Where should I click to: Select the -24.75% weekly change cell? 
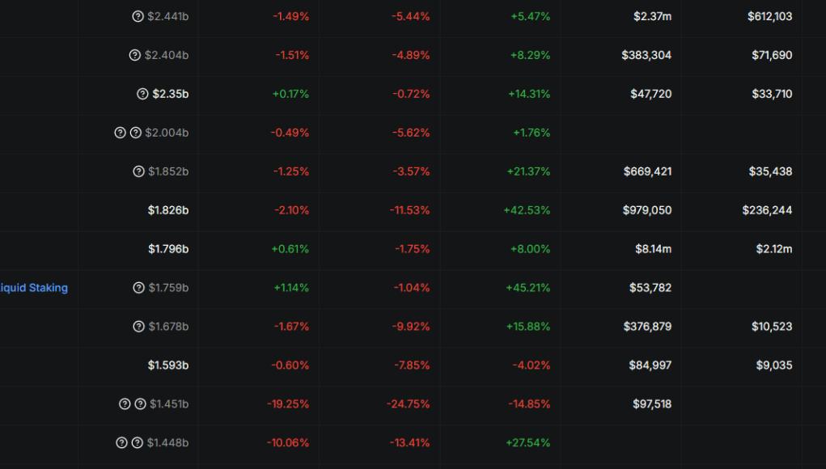409,404
